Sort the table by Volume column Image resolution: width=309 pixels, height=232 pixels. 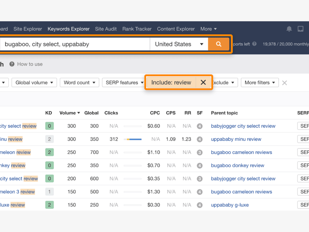tap(70, 113)
